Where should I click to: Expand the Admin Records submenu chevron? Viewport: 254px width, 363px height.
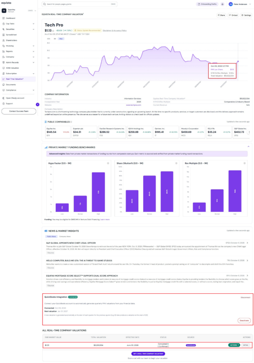coord(34,62)
